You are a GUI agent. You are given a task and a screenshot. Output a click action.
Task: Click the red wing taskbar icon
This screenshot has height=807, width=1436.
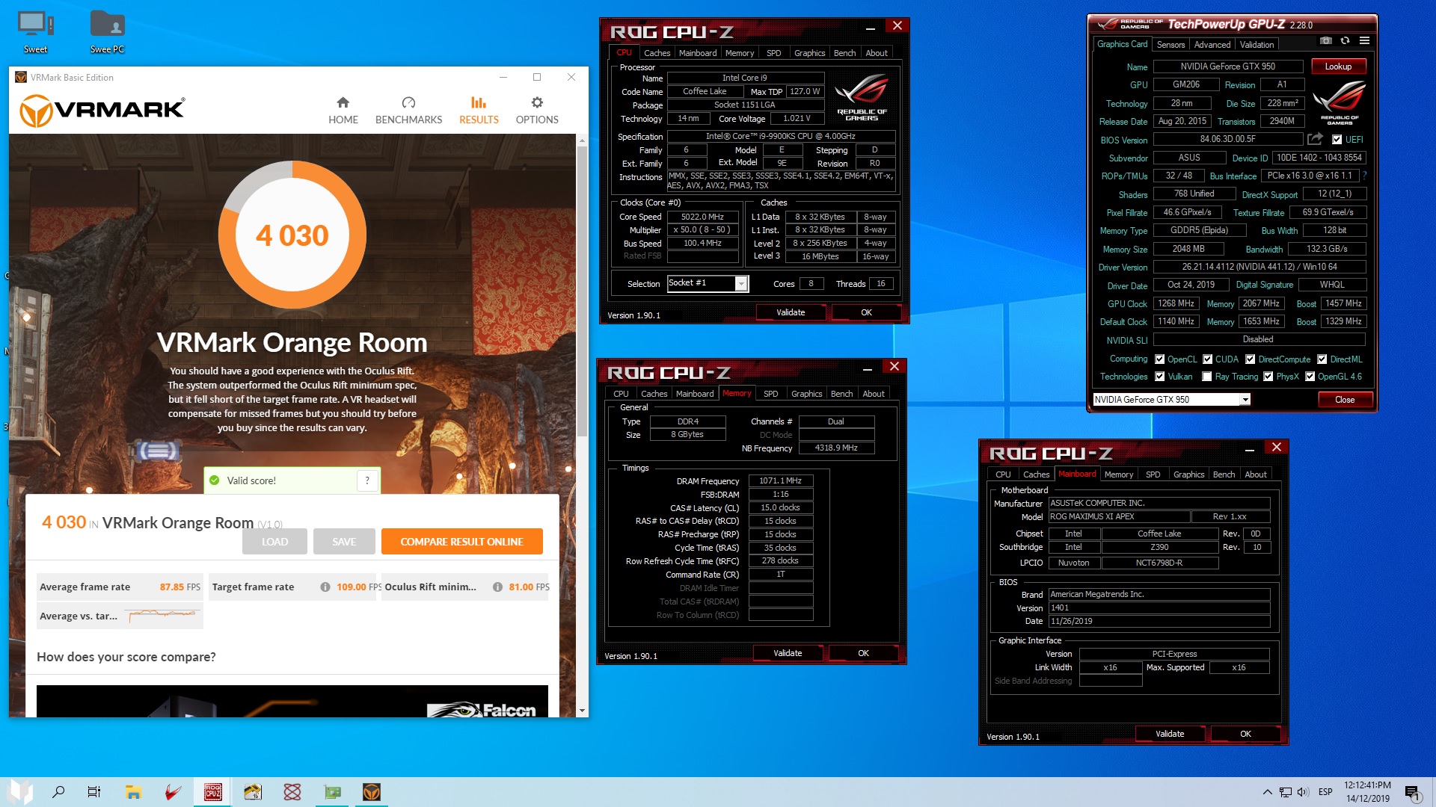click(173, 791)
